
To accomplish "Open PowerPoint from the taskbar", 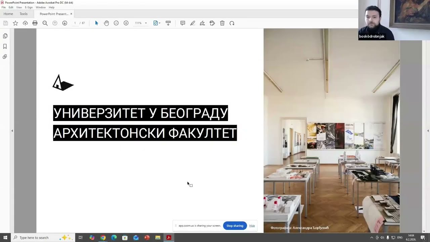I will (x=147, y=238).
